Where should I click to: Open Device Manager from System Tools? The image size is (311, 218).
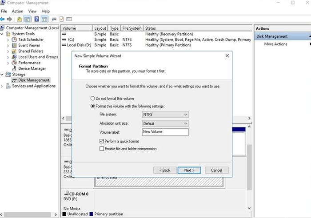(x=32, y=68)
